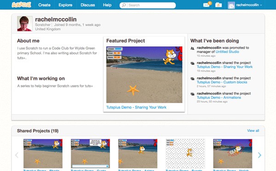
Task: Click the Scratch logo
Action: (x=22, y=5)
